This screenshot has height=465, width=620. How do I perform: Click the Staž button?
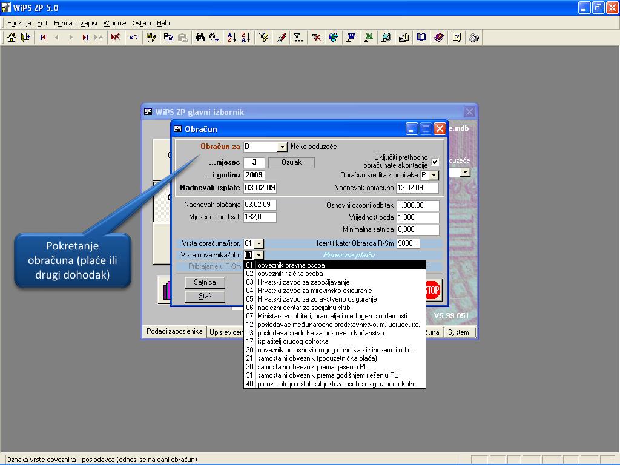[x=205, y=296]
